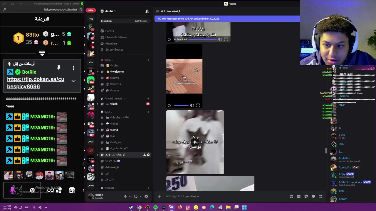Screen dimensions: 376x211
Task: Open Discord user settings gear
Action: tap(146, 196)
